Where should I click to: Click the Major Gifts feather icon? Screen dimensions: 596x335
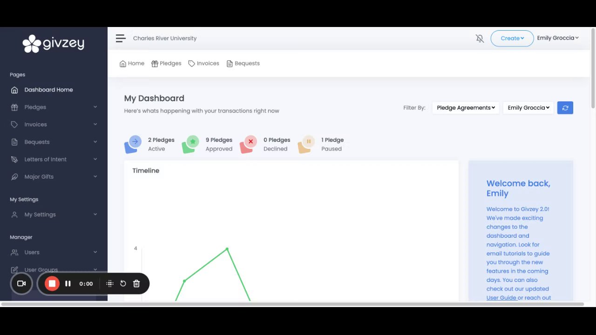pos(14,177)
